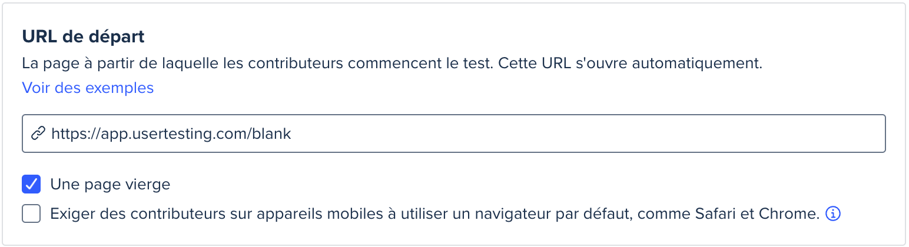Screen dimensions: 909x247
Task: Click the Une page vierge label text
Action: tap(110, 184)
